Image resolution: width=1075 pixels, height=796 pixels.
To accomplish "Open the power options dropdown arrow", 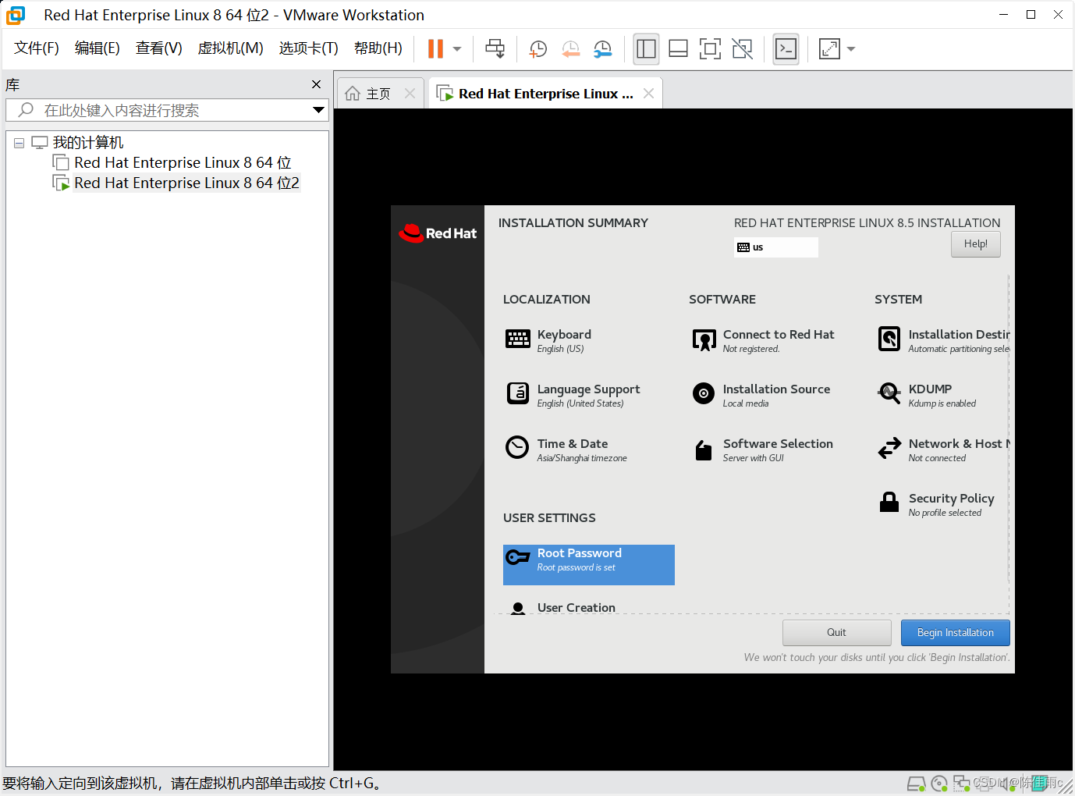I will point(457,48).
